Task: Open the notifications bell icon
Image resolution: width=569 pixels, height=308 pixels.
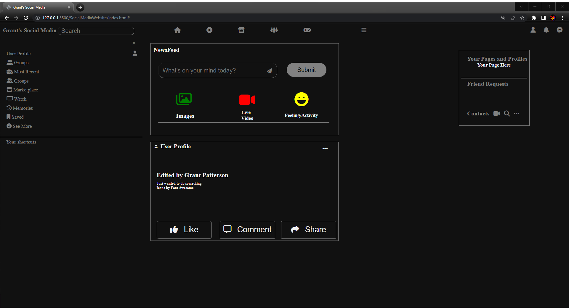Action: click(546, 30)
